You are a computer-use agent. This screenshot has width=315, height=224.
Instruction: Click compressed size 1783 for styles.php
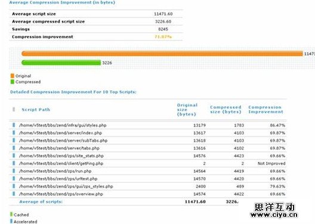click(239, 125)
